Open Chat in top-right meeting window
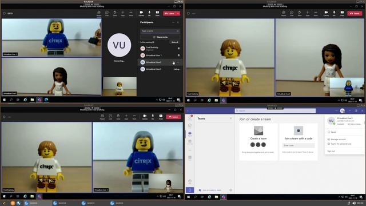This screenshot has height=206, width=366. coord(292,13)
